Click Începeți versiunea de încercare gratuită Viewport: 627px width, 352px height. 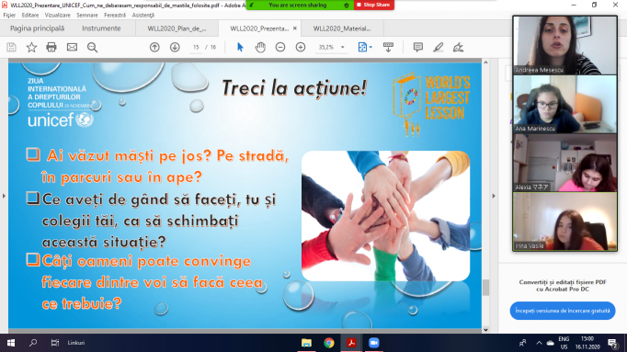[x=563, y=311]
